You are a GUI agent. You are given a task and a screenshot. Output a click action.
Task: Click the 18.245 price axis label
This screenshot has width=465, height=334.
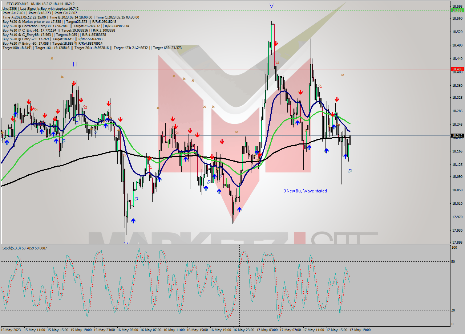pyautogui.click(x=457, y=125)
